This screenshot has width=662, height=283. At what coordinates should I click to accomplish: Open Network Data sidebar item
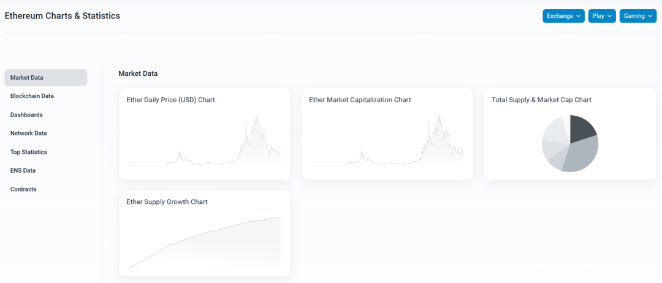[29, 133]
